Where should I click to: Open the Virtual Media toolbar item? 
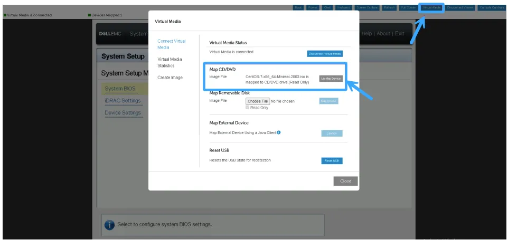pyautogui.click(x=431, y=7)
